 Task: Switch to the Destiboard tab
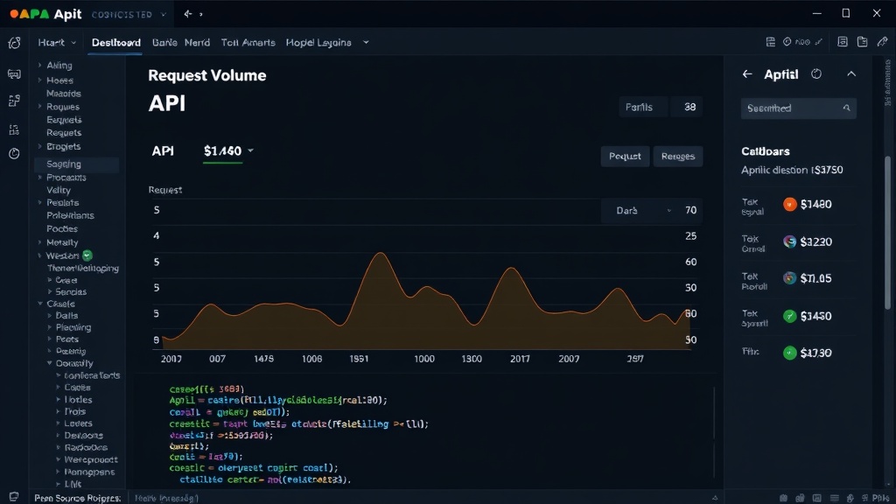(116, 42)
